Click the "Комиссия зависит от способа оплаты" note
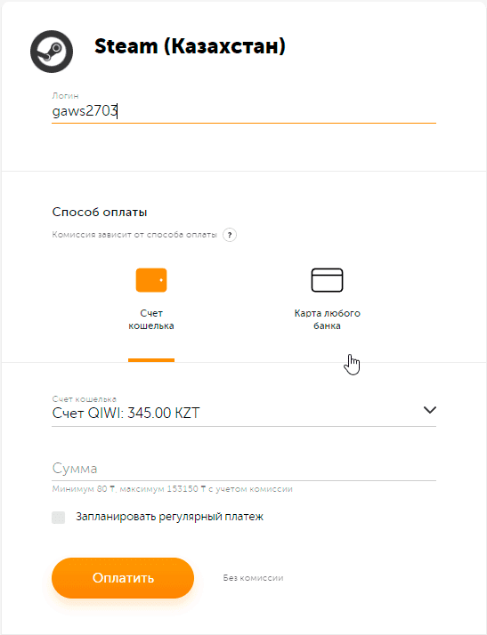 [134, 235]
